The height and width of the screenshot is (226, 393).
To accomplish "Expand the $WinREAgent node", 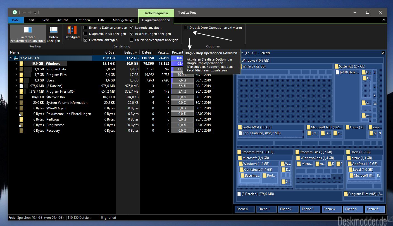I will (16, 108).
